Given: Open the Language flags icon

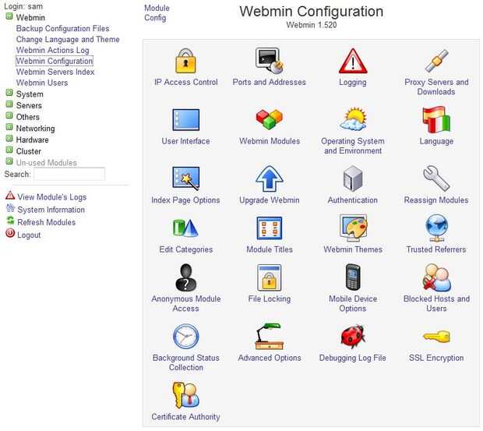Looking at the screenshot, I should point(436,119).
